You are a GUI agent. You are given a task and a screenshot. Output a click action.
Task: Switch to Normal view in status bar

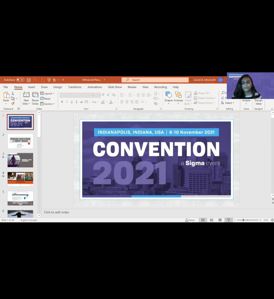203,220
